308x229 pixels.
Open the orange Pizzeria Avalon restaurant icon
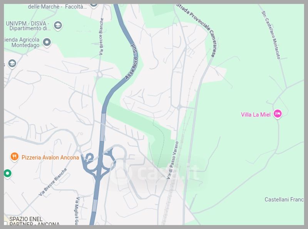14,157
